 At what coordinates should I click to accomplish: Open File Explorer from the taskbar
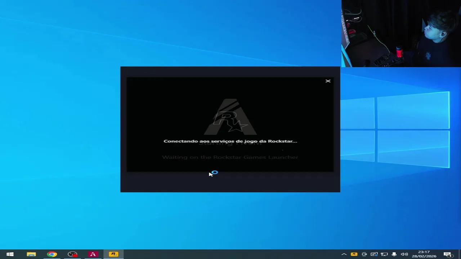(x=31, y=254)
